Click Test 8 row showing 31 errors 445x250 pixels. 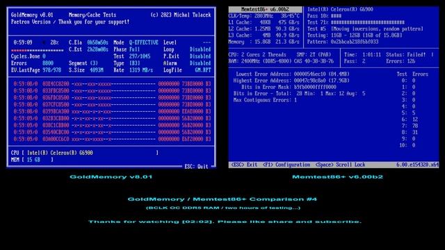pyautogui.click(x=410, y=133)
